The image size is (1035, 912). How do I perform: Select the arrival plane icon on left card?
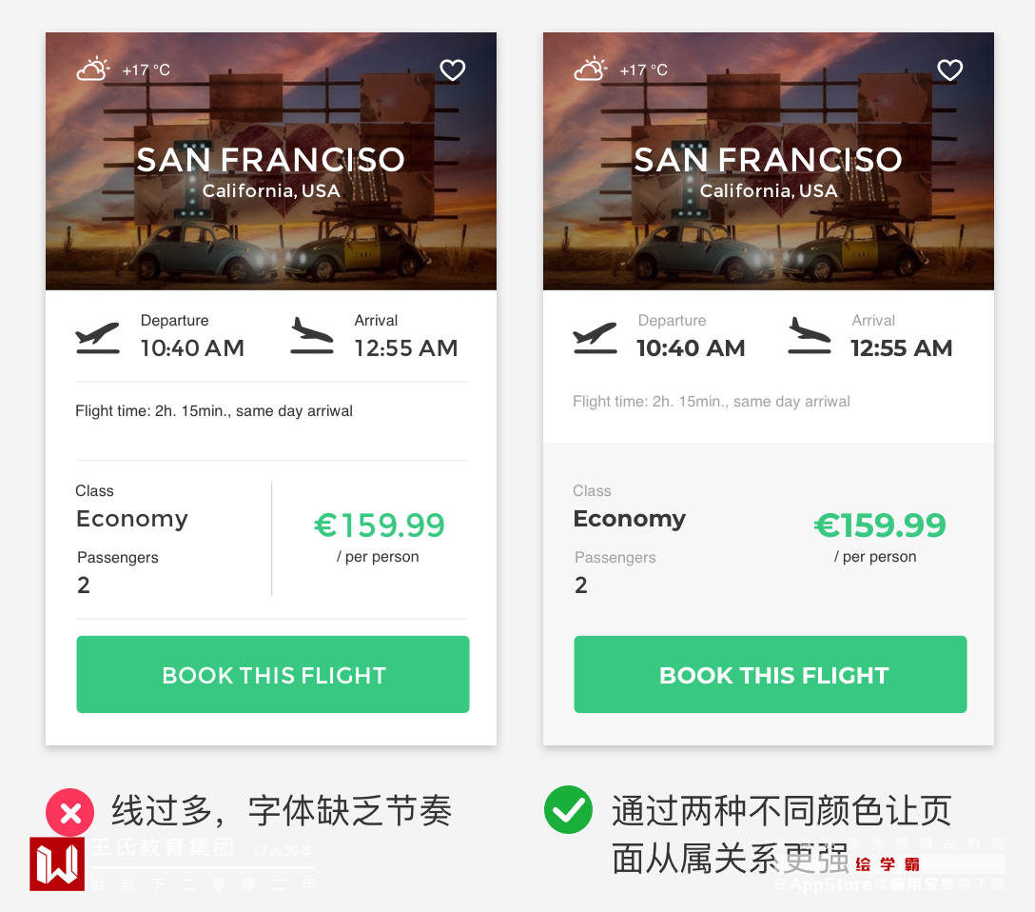click(x=312, y=336)
